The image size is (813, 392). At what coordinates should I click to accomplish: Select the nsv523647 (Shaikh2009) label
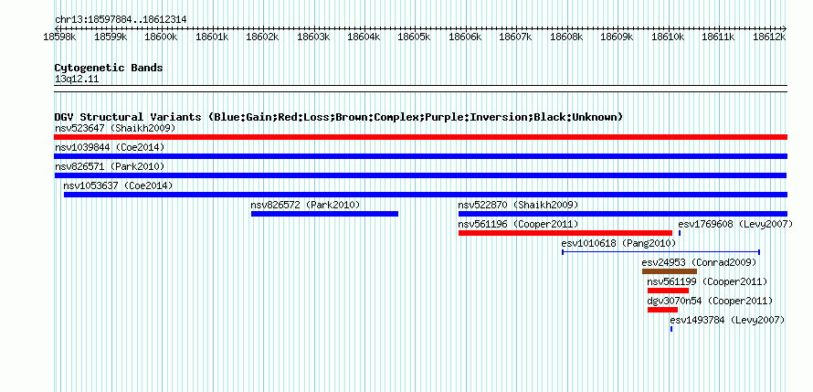116,128
